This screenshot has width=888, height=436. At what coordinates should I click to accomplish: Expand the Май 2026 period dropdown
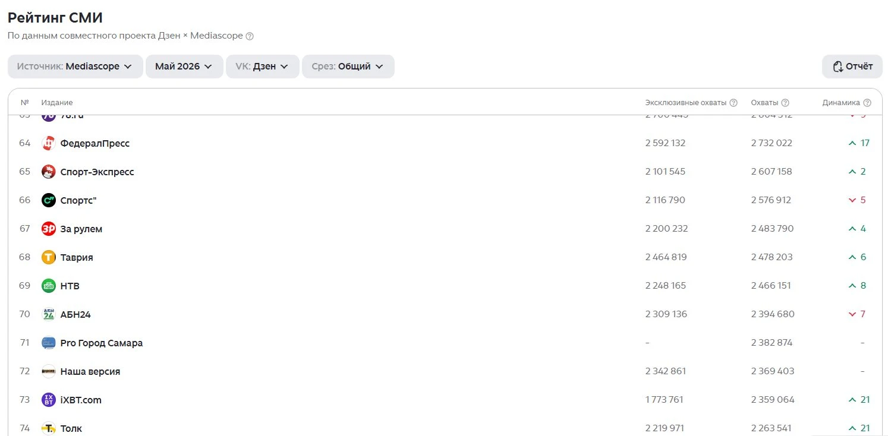point(184,67)
